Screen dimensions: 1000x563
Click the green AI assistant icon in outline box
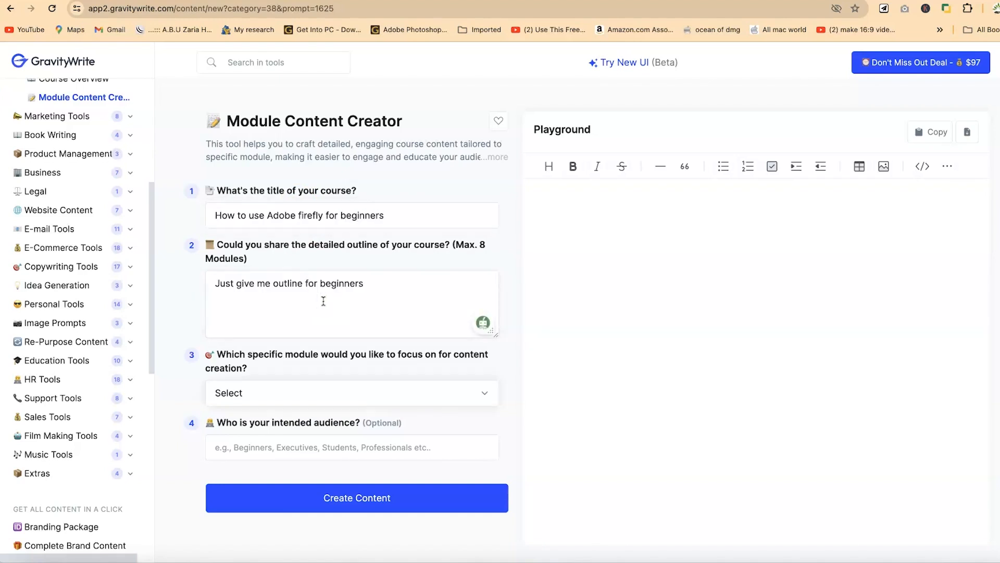(x=483, y=323)
